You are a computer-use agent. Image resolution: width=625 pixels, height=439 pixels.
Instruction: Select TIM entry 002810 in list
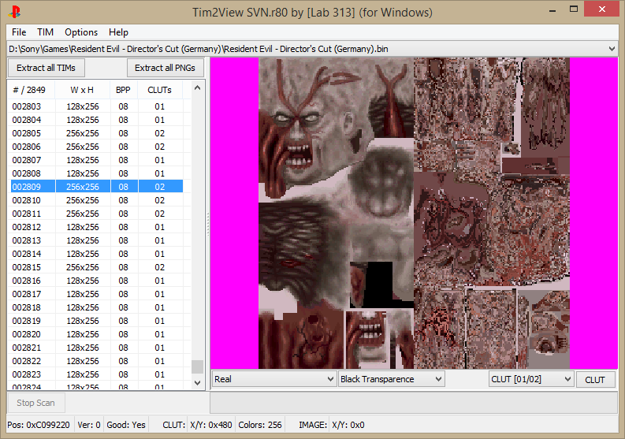point(27,200)
